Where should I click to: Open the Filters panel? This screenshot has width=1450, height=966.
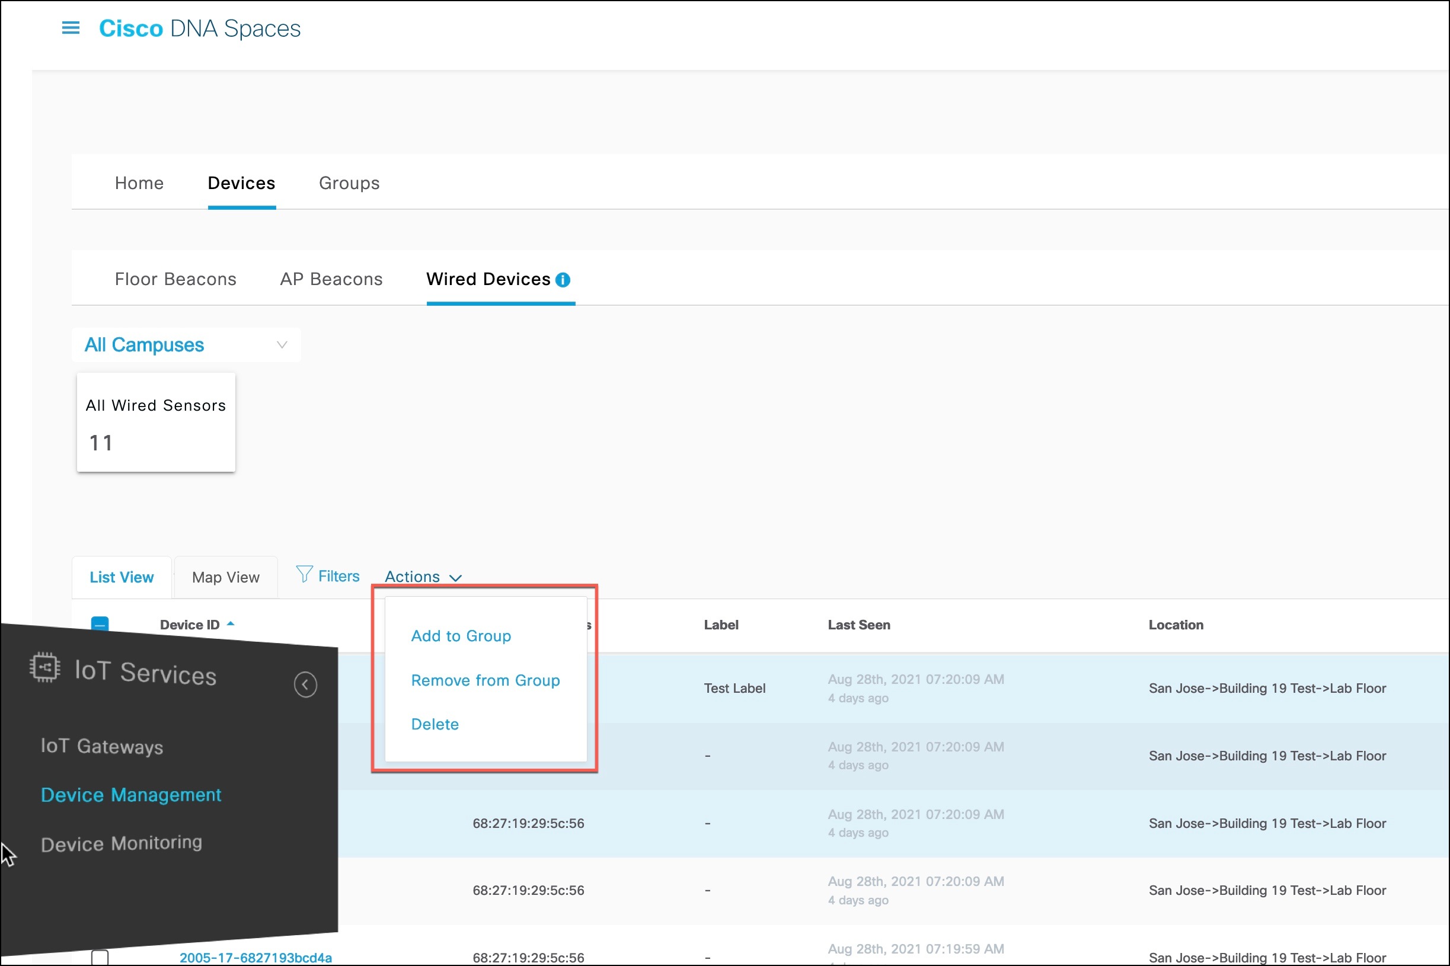pos(338,576)
